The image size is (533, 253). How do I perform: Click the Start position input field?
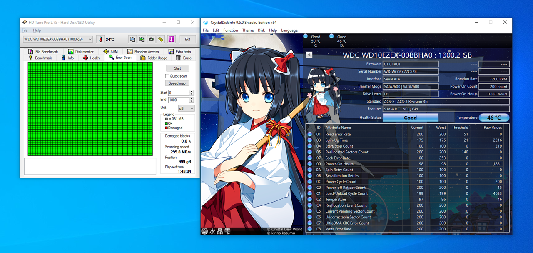point(179,93)
